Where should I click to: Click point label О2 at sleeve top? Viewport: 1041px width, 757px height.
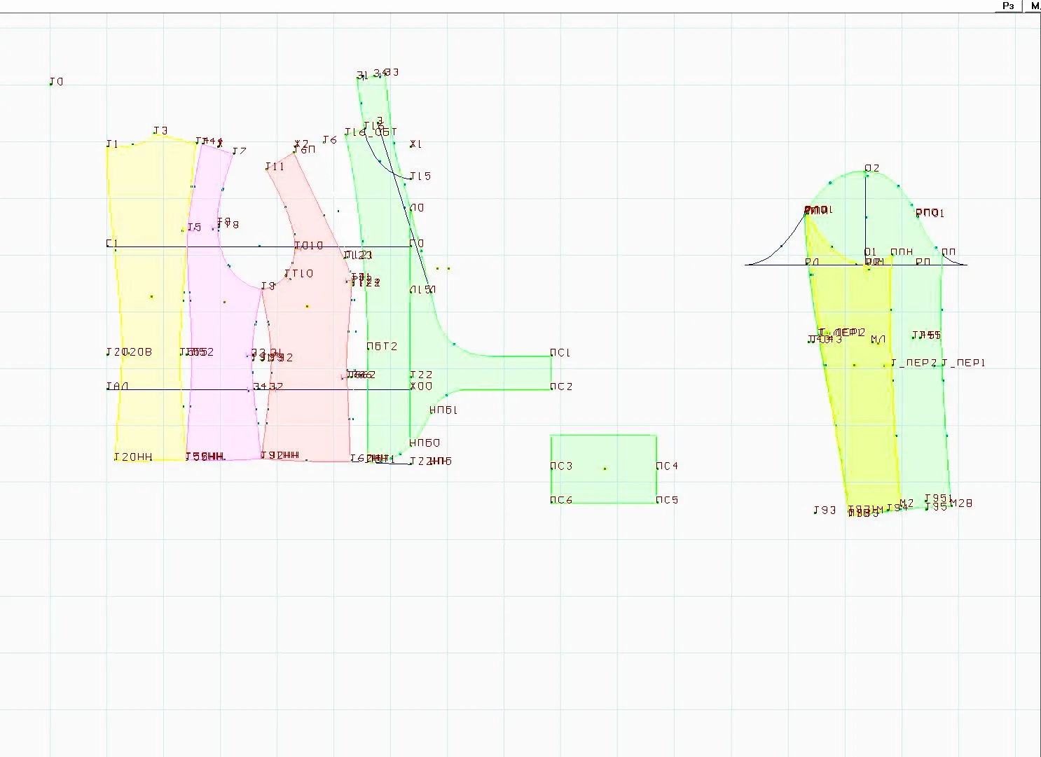pyautogui.click(x=872, y=169)
